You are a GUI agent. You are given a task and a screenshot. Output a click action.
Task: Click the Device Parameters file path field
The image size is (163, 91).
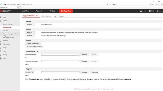pyautogui.click(x=60, y=55)
